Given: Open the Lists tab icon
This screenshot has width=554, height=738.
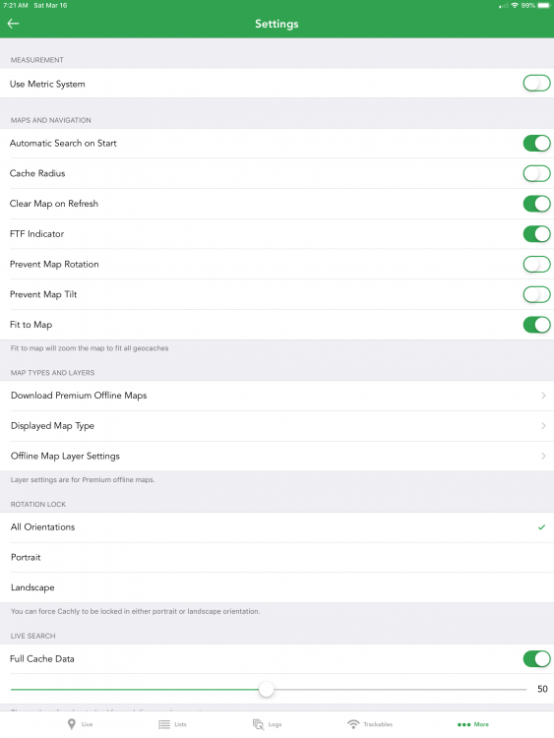Looking at the screenshot, I should tap(164, 724).
